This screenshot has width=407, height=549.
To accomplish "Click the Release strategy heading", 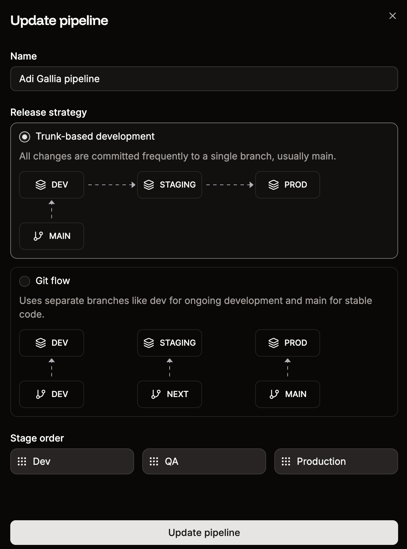I will pyautogui.click(x=49, y=112).
